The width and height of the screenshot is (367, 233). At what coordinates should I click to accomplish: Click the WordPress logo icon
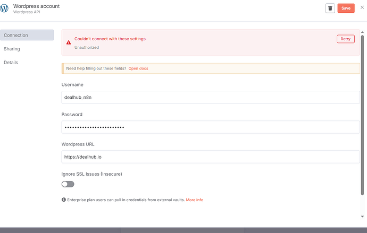point(4,8)
